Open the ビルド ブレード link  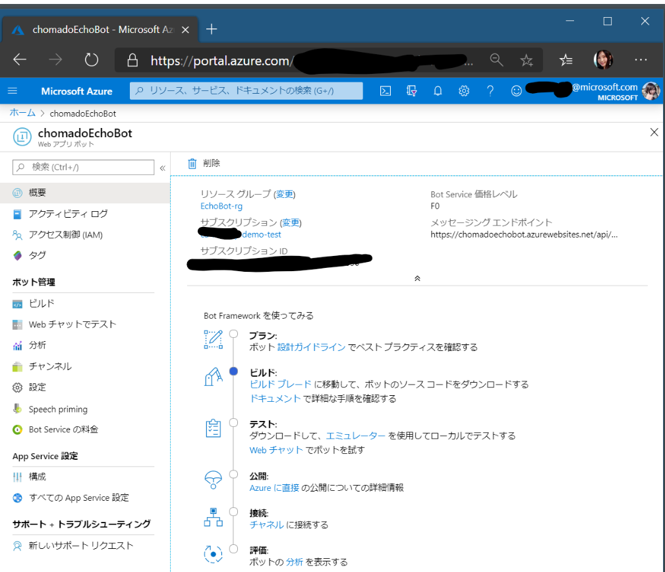coord(280,385)
